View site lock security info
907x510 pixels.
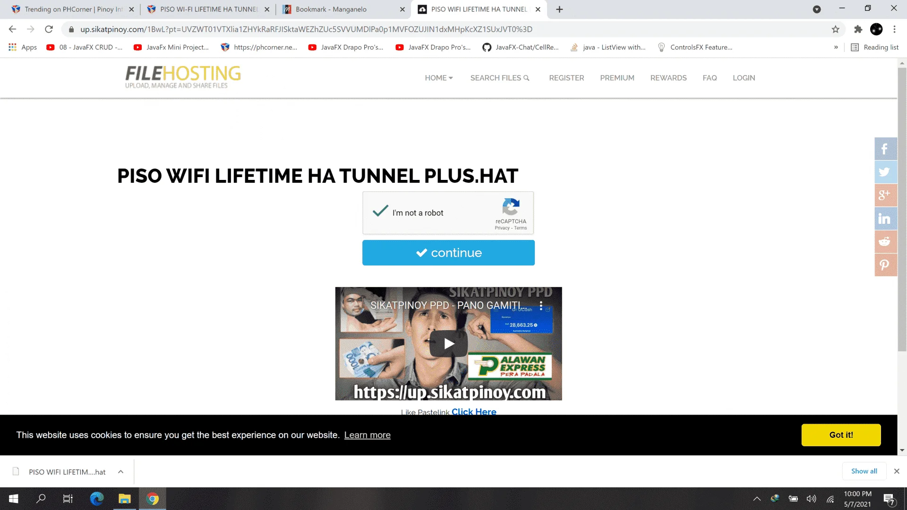[71, 29]
